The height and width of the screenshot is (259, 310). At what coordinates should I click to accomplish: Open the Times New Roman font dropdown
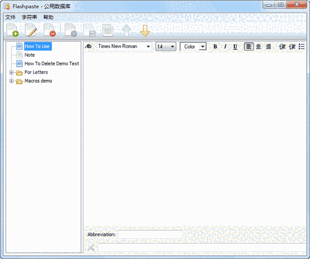pyautogui.click(x=148, y=47)
